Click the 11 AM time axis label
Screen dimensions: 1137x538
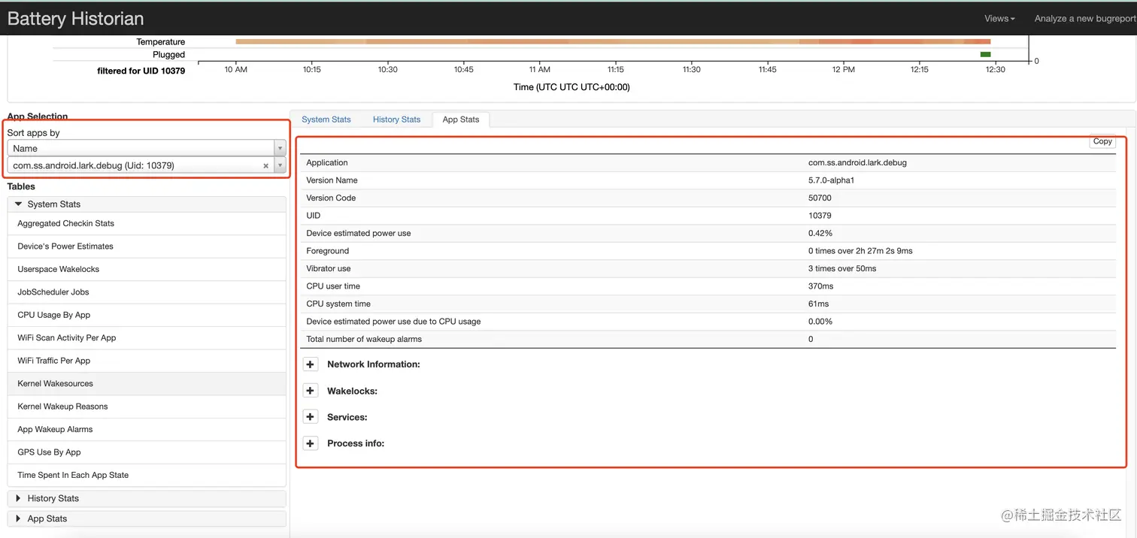click(539, 69)
